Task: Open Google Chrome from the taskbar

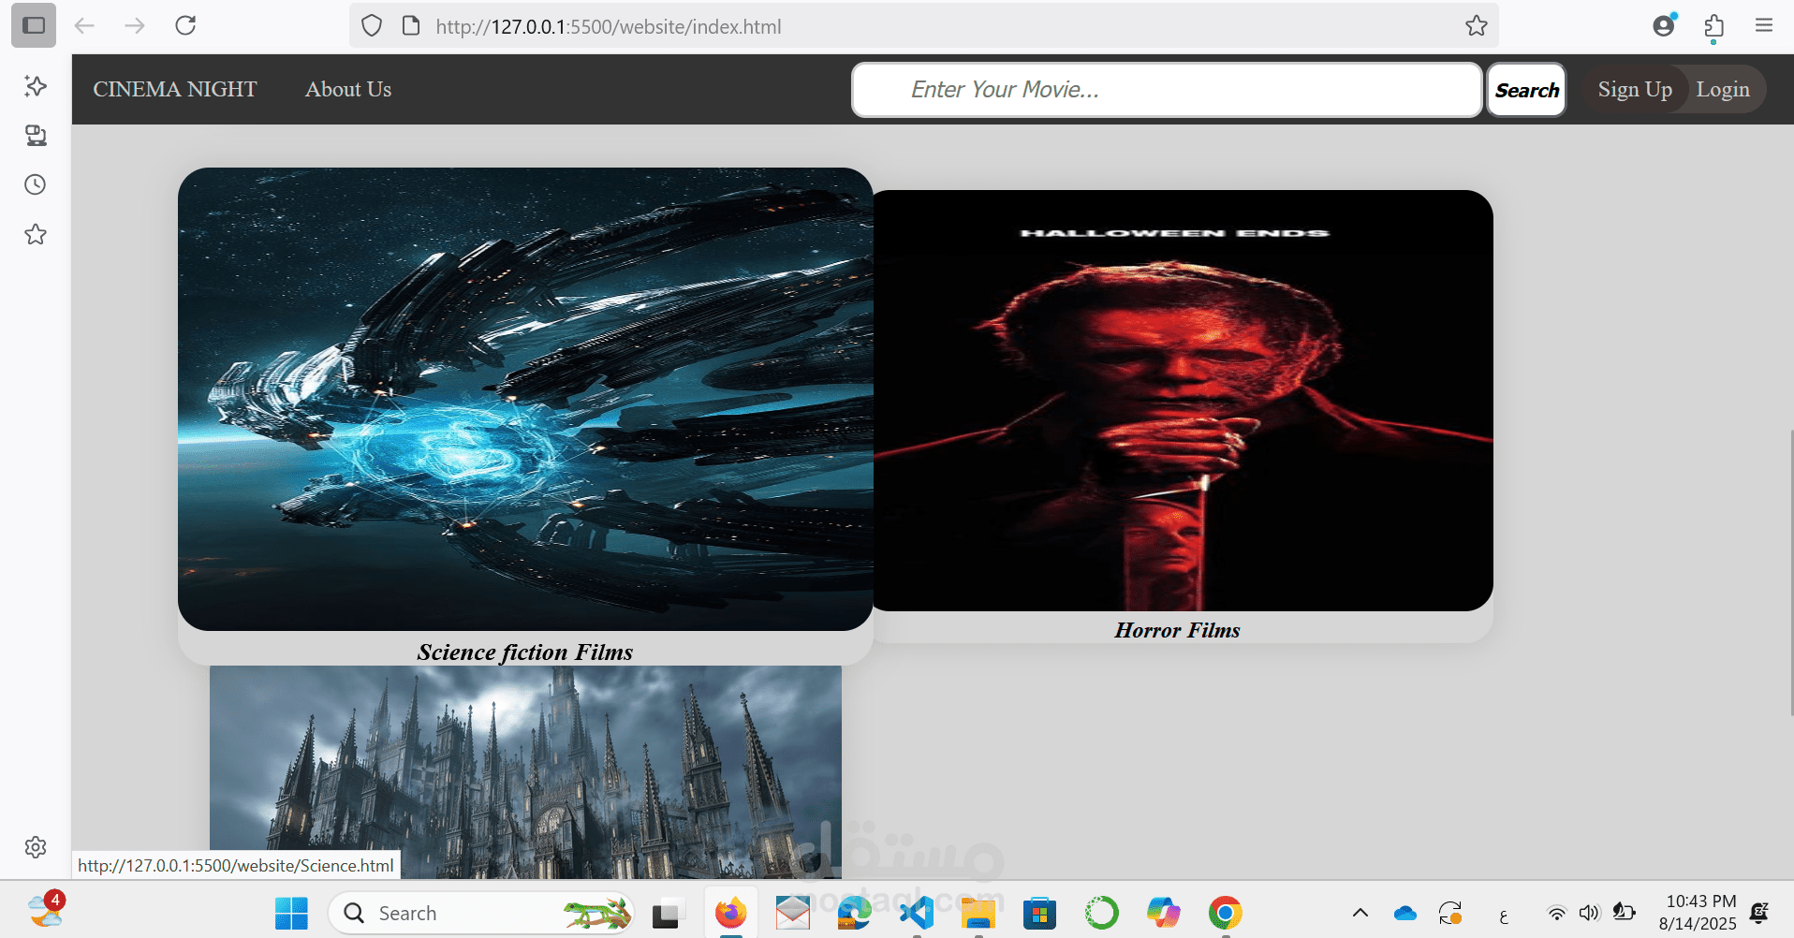Action: click(x=1226, y=913)
